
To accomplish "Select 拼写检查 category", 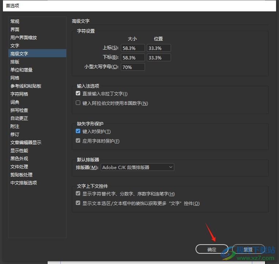I will [37, 110].
